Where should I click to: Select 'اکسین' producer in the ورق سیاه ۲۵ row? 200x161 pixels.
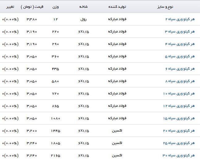pyautogui.click(x=117, y=143)
